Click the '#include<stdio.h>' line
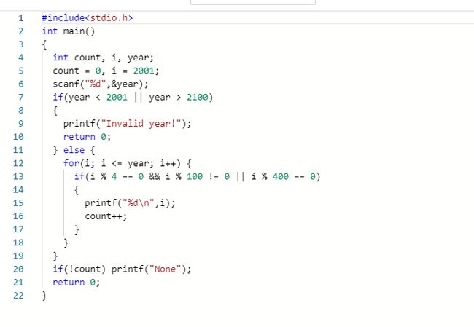Screen dimensions: 474x327 tap(87, 17)
